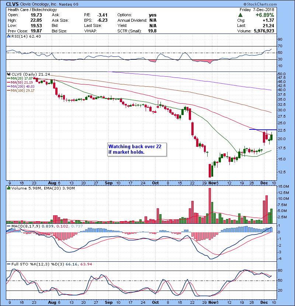
Task: Click the CLVS ticker symbol in the header
Action: coord(12,4)
